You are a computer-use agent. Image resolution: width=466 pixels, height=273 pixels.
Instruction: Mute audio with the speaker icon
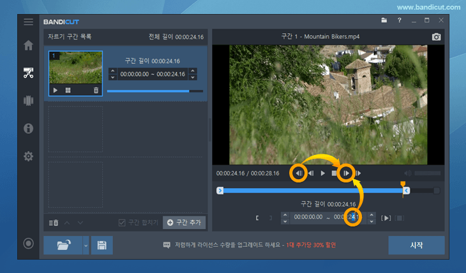tap(408, 173)
